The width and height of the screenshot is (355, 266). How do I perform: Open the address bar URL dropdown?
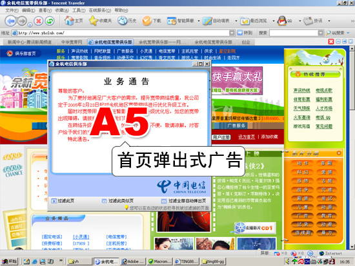click(232, 33)
